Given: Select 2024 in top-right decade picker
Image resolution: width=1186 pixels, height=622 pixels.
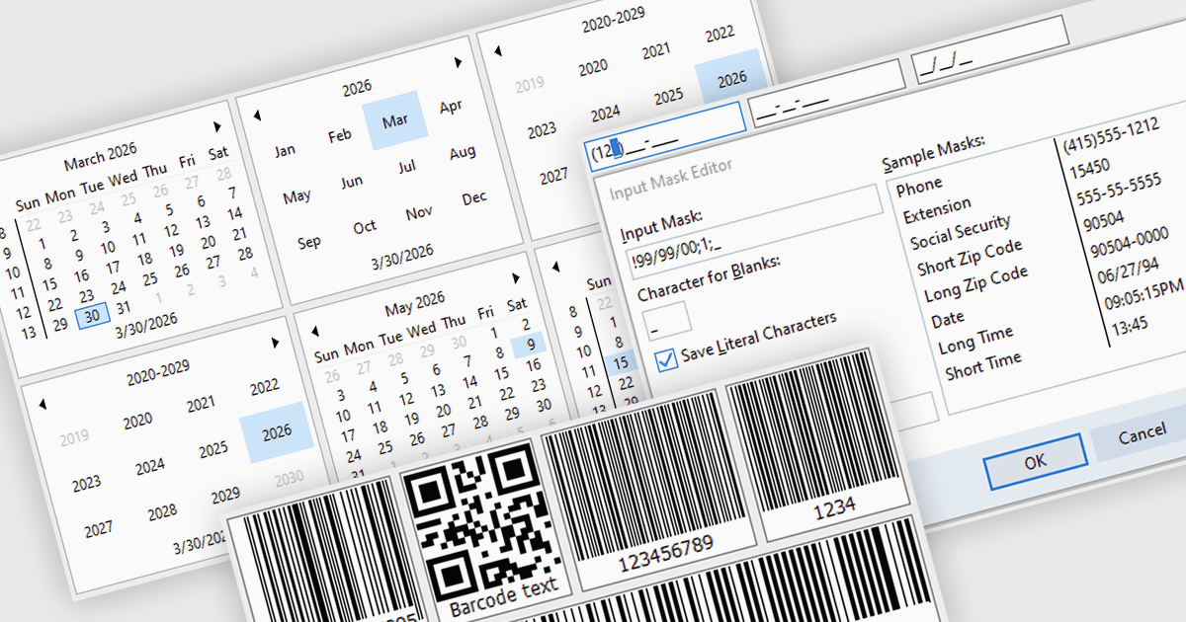Looking at the screenshot, I should 604,112.
